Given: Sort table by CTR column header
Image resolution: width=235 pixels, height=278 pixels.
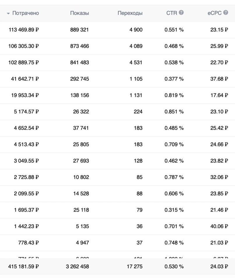Looking at the screenshot, I should pos(171,13).
